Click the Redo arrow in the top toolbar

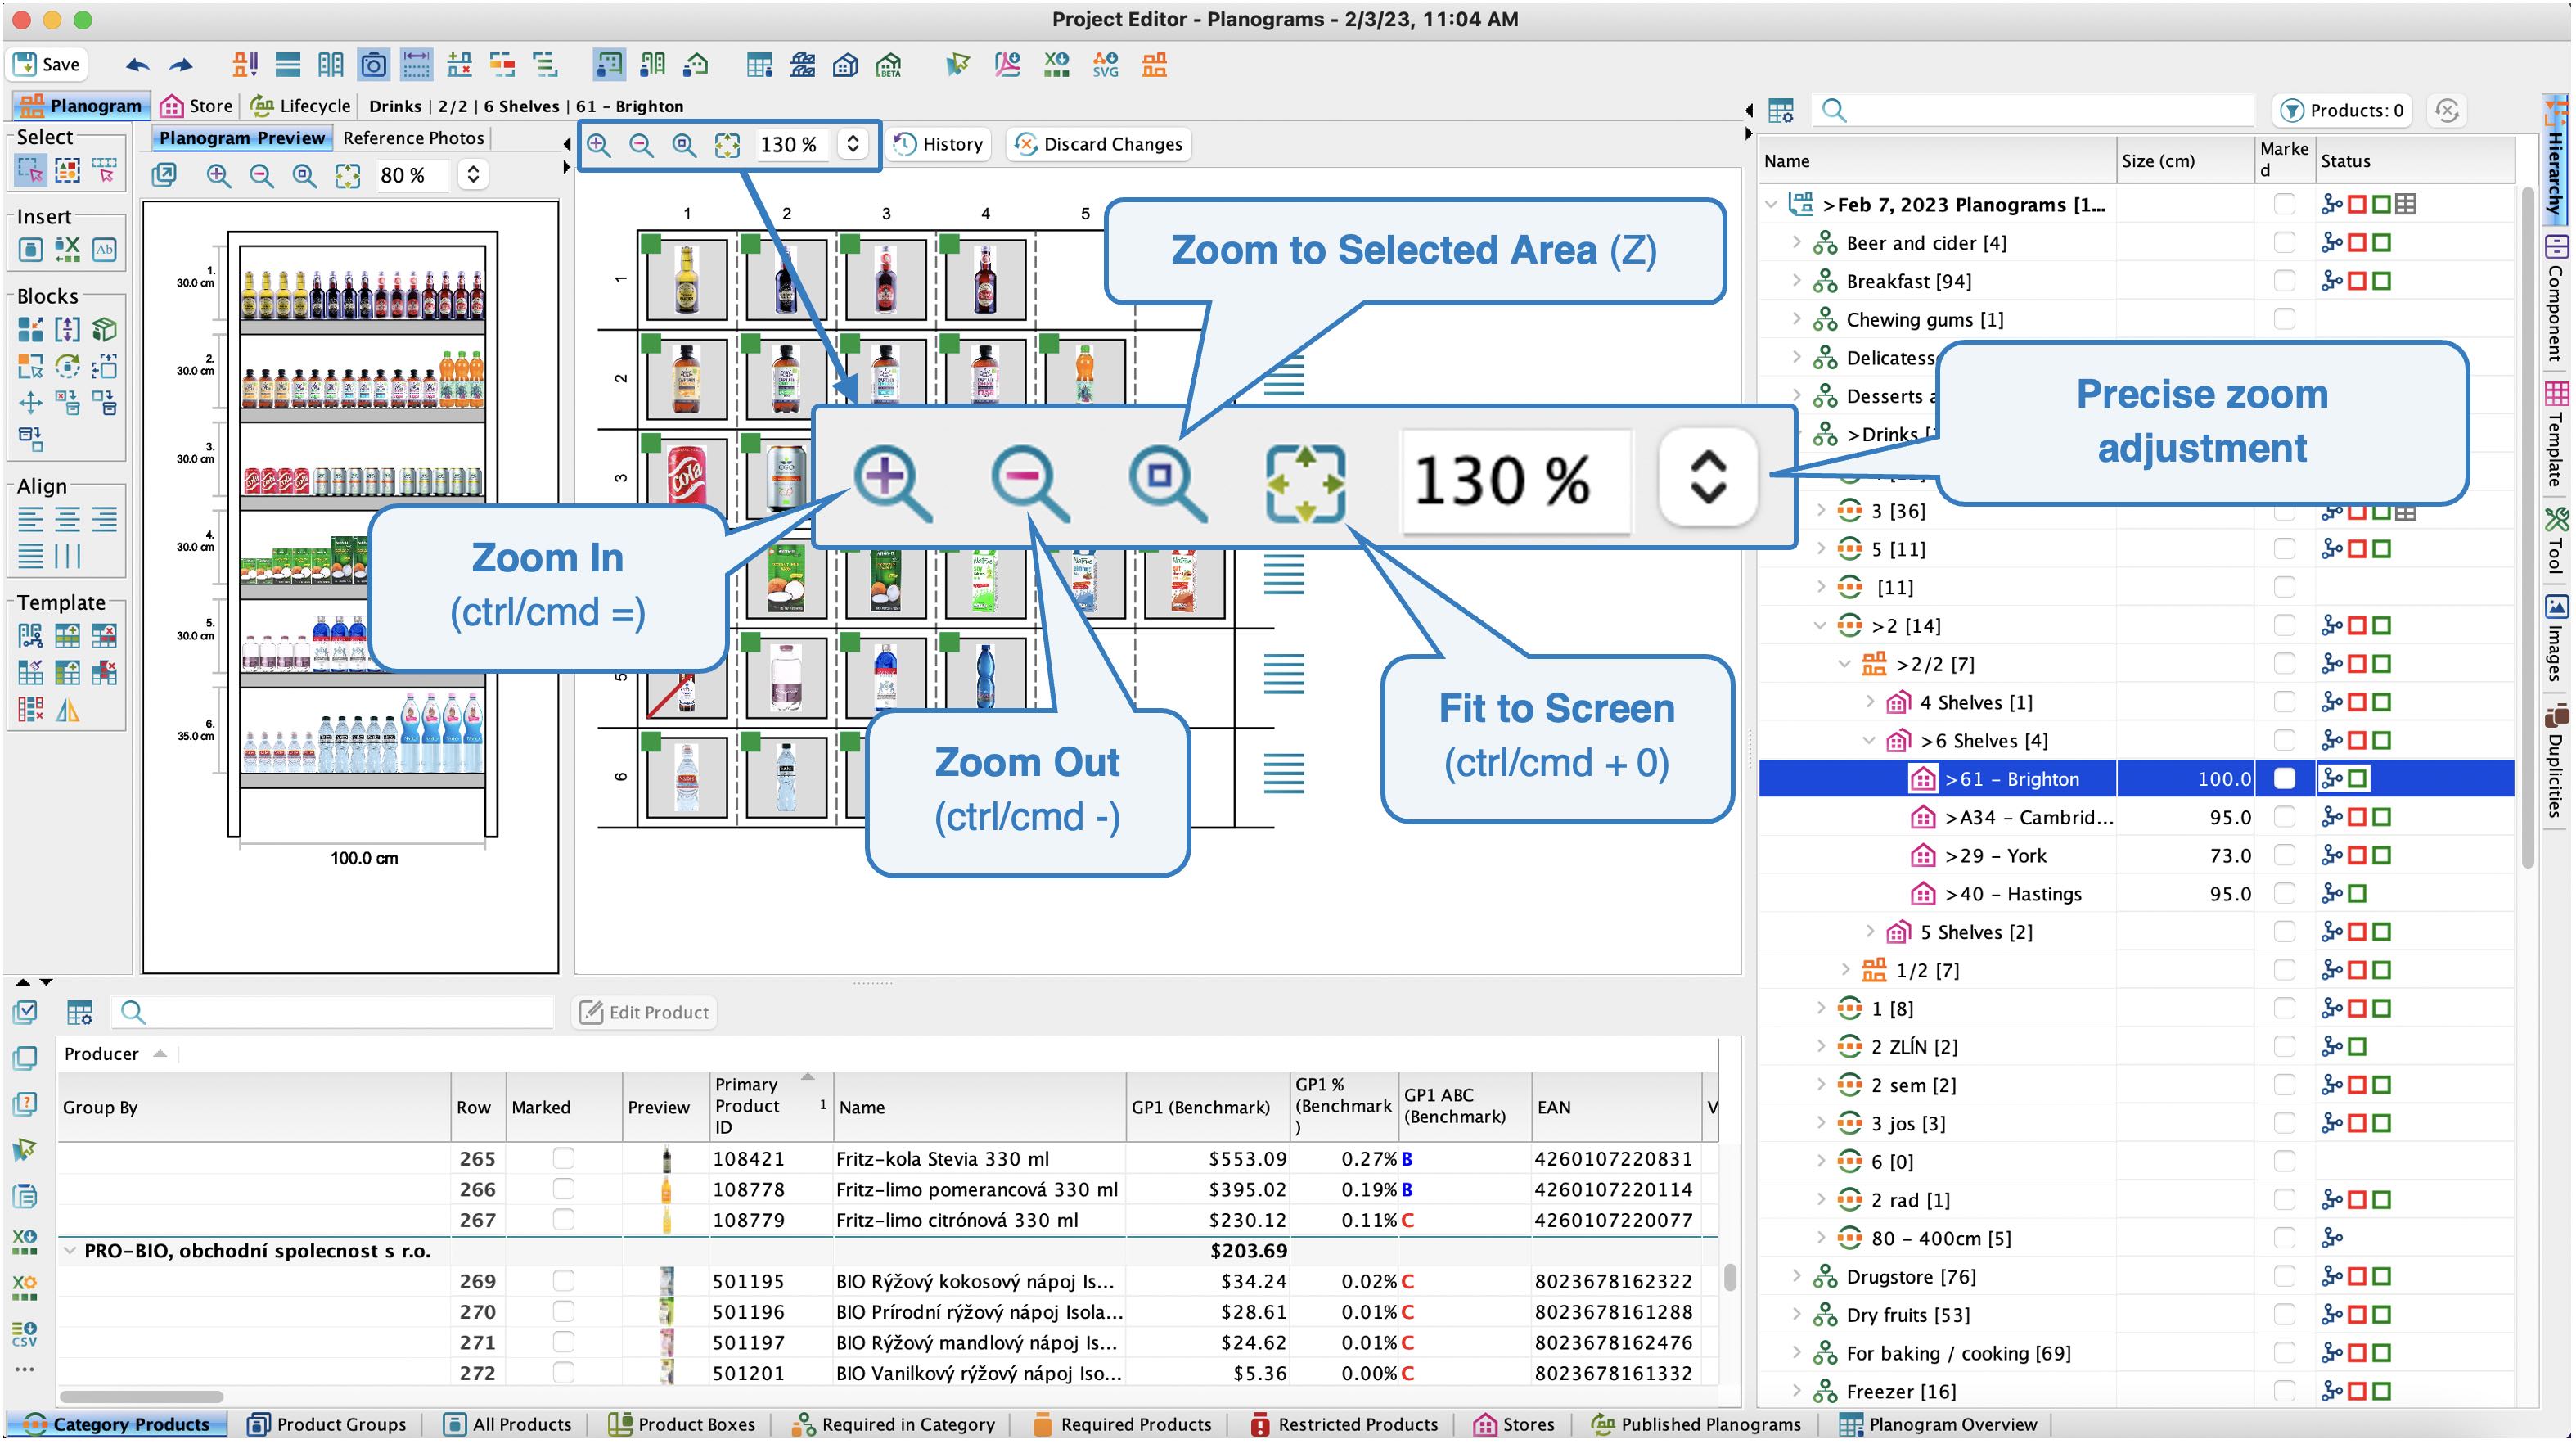181,65
